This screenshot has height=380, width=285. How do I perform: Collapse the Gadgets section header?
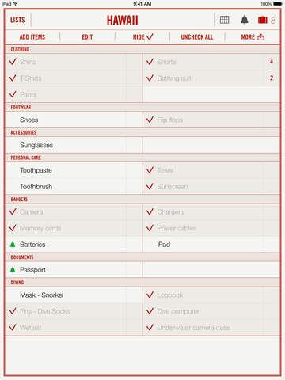(142, 199)
